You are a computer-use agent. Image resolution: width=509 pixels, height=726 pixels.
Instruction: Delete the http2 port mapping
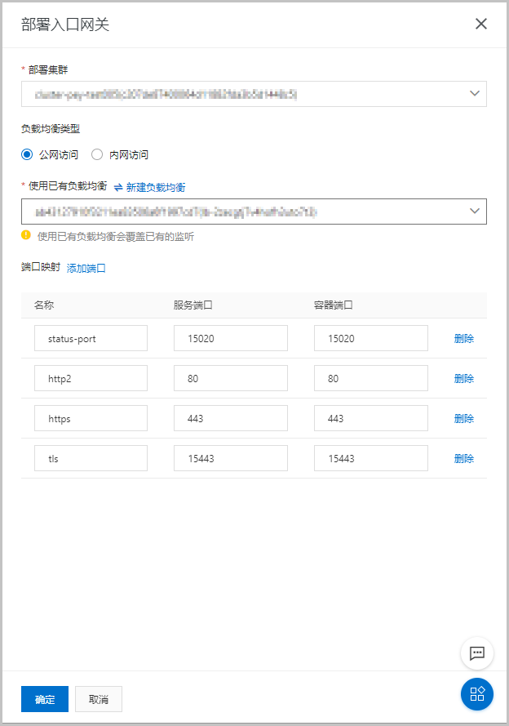(463, 379)
